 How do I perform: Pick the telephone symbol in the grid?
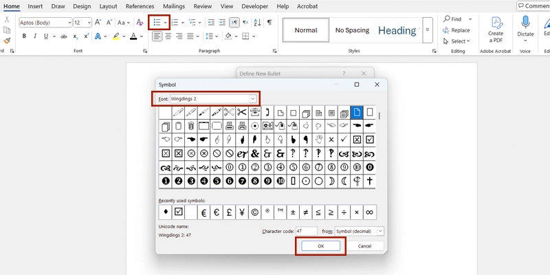255,112
